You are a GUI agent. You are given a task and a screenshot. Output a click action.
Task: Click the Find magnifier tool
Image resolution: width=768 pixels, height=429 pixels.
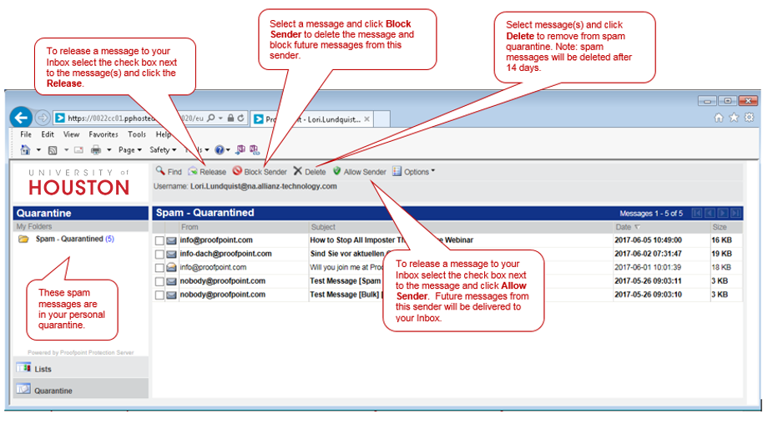pos(169,171)
